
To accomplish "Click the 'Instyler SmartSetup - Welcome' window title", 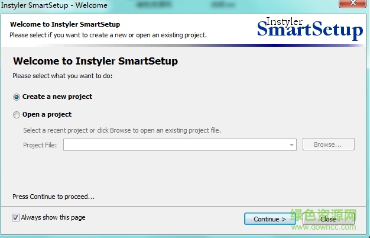I will 54,5.
